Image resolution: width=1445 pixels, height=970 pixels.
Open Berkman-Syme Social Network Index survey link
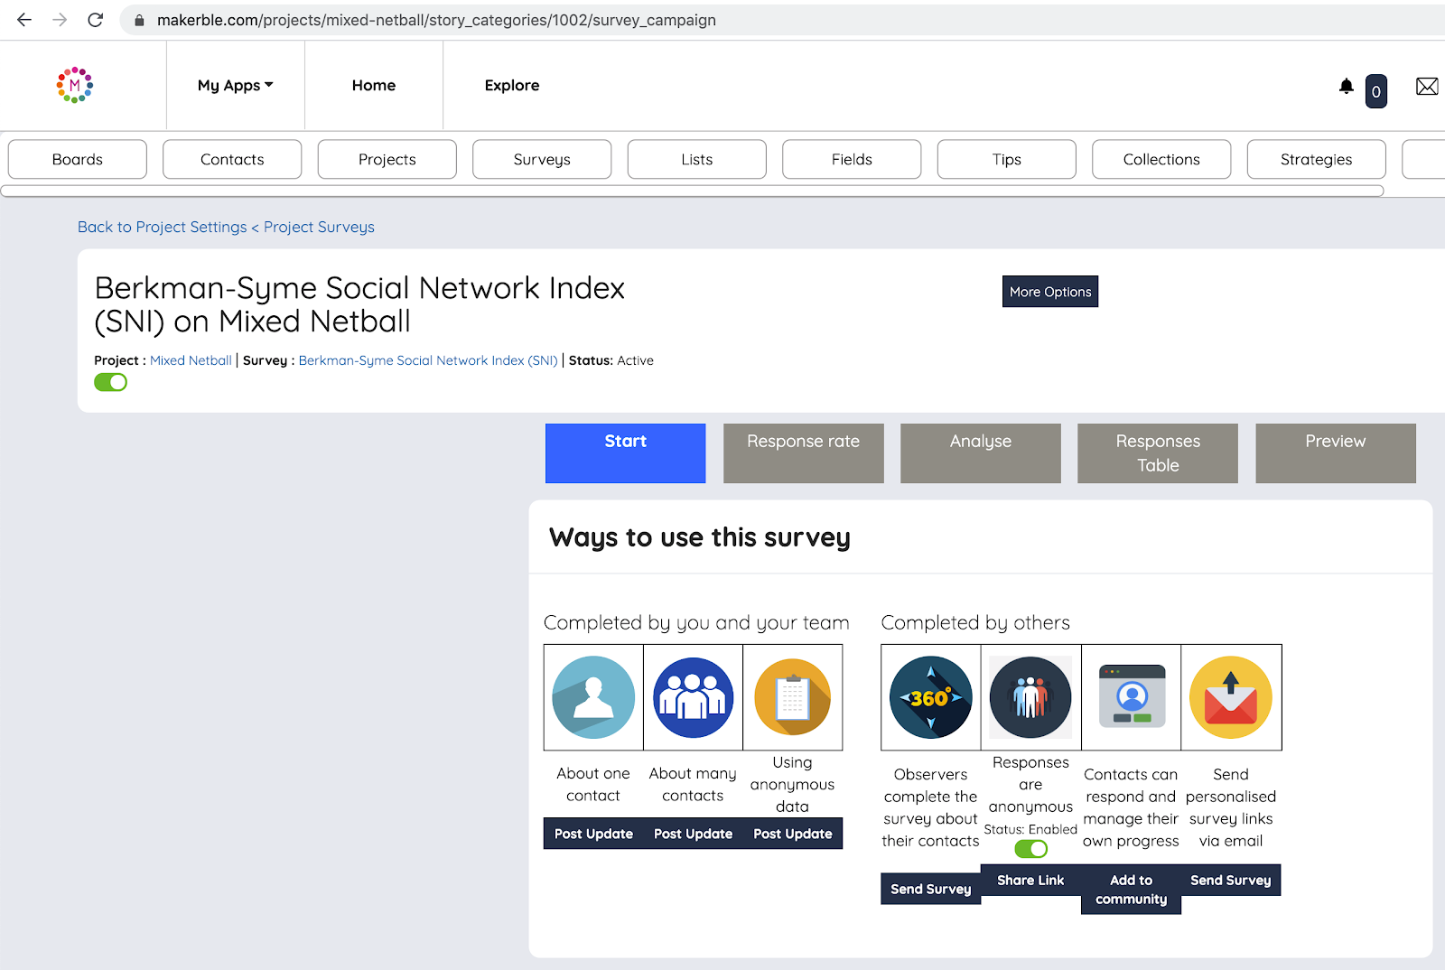[x=428, y=360]
